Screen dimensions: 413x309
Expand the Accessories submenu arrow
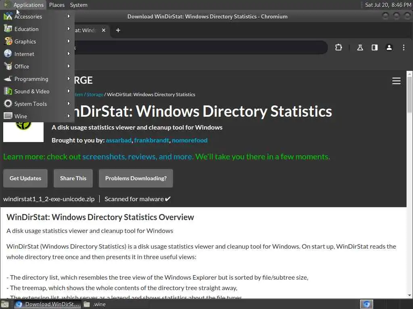69,16
